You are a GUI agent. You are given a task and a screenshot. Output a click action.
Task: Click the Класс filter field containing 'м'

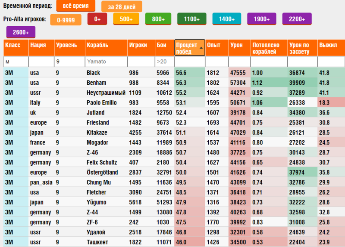tap(16, 62)
